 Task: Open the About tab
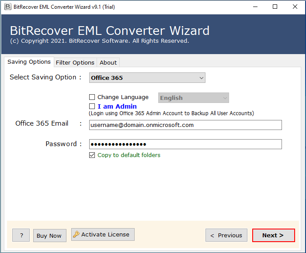pos(108,62)
